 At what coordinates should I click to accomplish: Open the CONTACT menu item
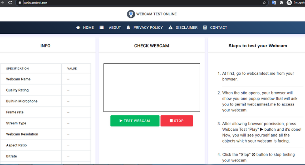click(x=218, y=28)
